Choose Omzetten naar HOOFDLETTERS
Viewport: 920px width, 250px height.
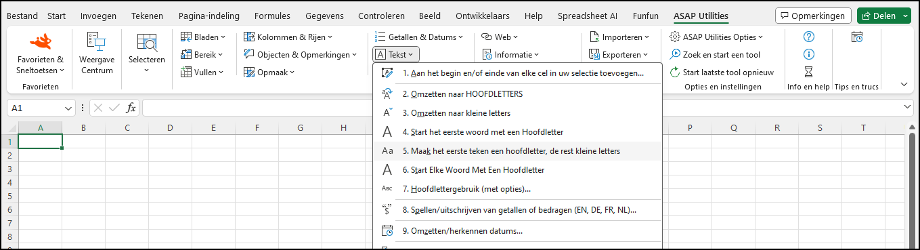pyautogui.click(x=517, y=93)
